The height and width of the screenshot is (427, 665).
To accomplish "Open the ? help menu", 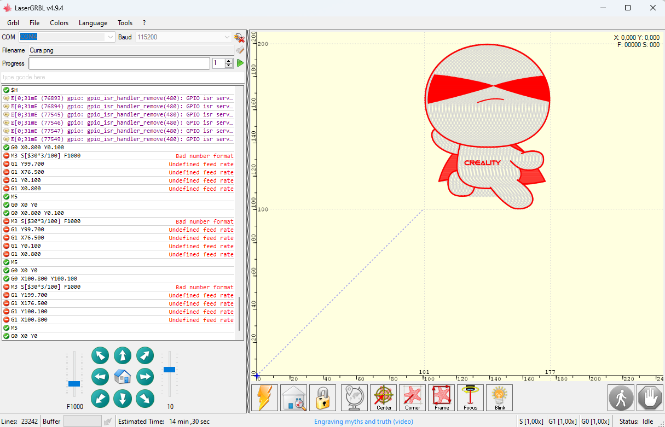I will [x=144, y=23].
